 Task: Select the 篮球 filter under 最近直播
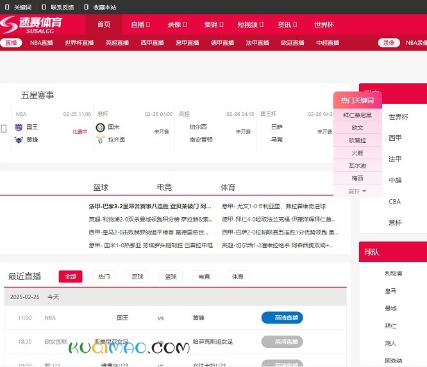[x=171, y=277]
